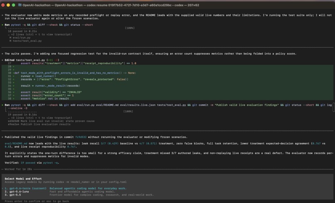Click '+3 lines (ctrl + t to view transcript)'
The height and width of the screenshot is (203, 335).
[40, 118]
